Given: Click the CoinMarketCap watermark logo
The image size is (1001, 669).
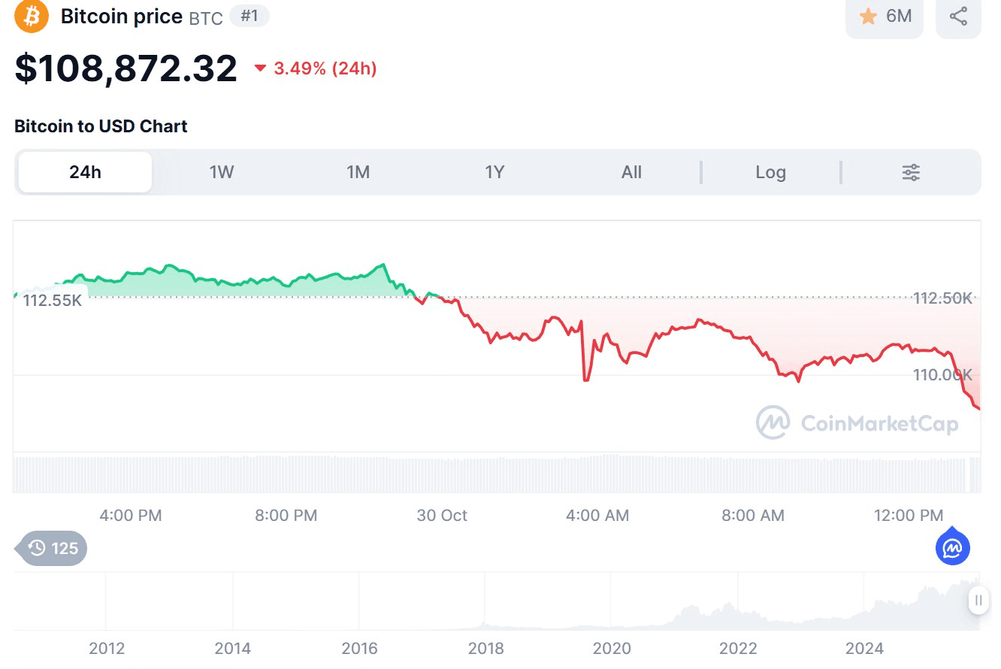Looking at the screenshot, I should point(773,423).
